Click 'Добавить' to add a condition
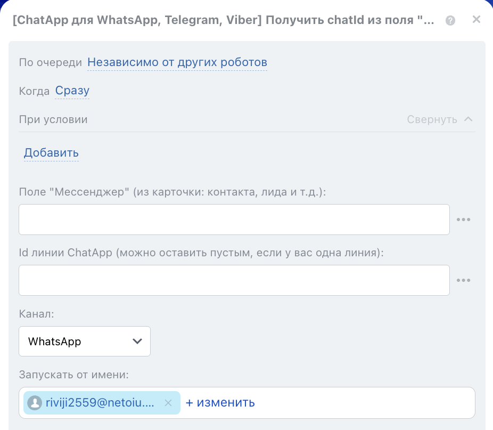This screenshot has height=430, width=493. pos(51,153)
